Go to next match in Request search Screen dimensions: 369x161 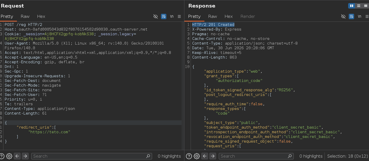pyautogui.click(x=25, y=156)
